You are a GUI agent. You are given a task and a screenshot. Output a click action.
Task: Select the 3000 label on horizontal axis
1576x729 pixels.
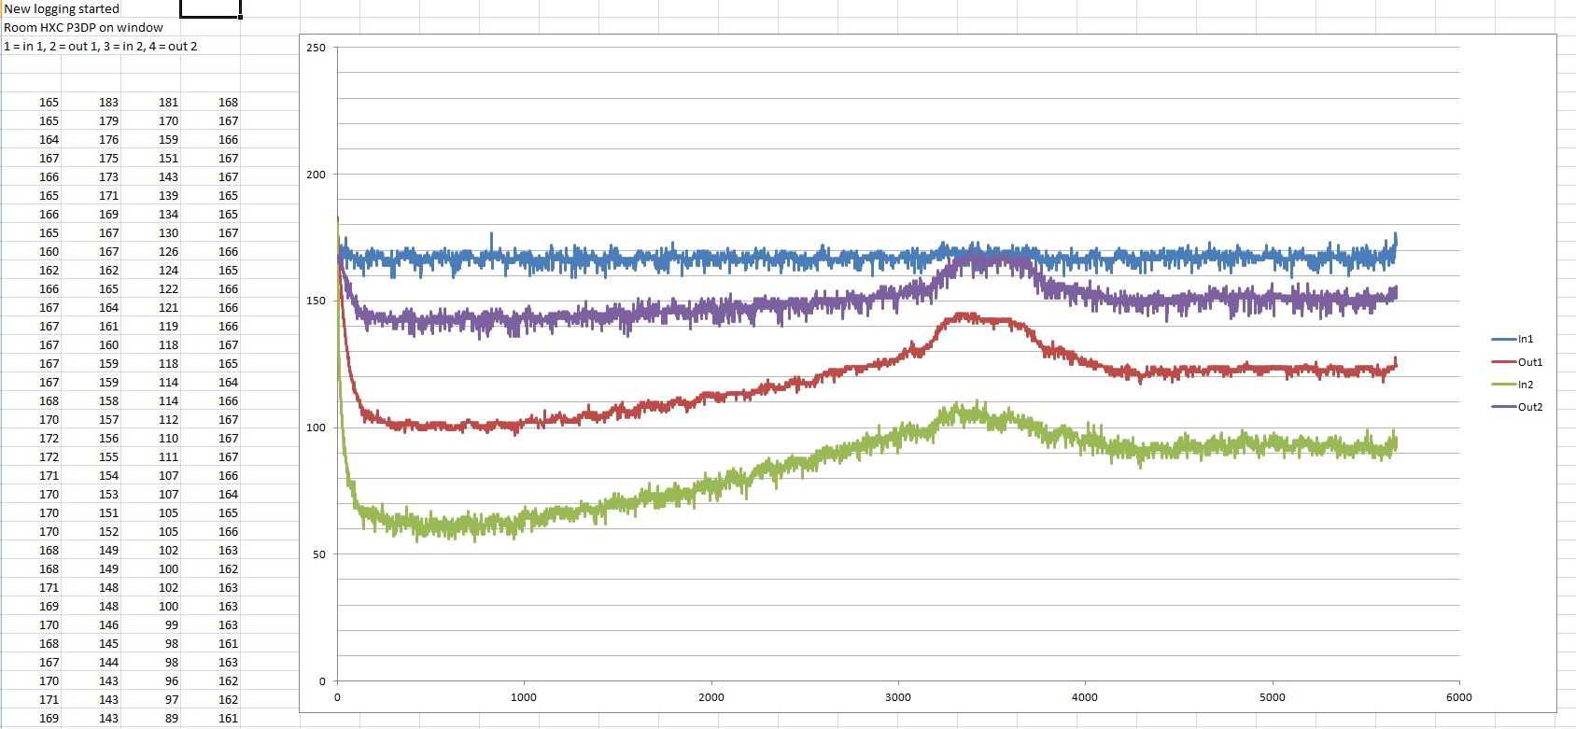pyautogui.click(x=898, y=697)
